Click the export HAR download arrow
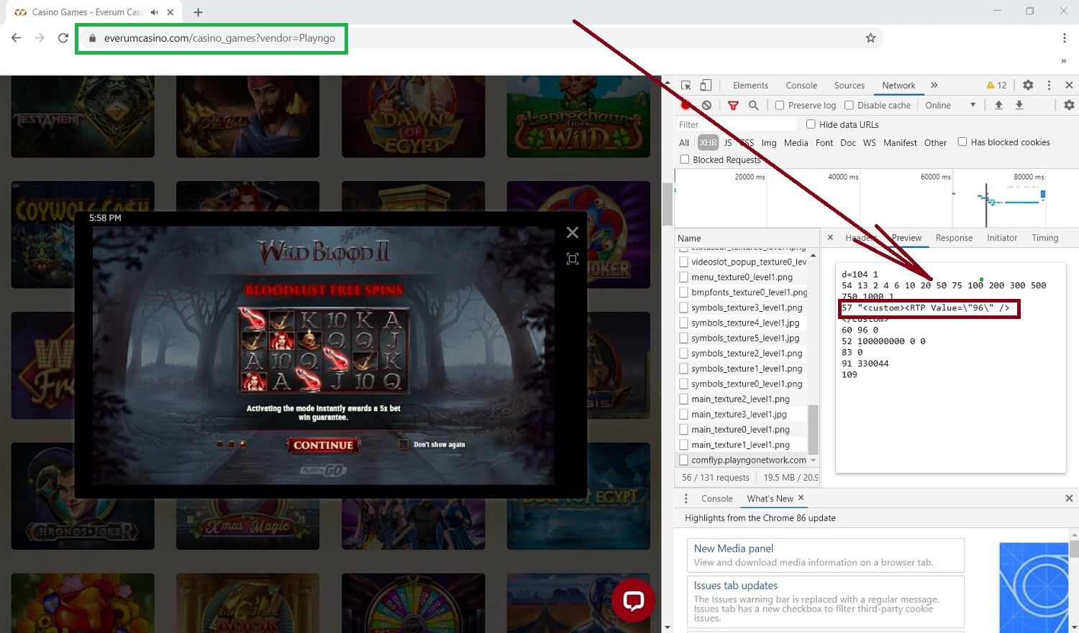This screenshot has height=633, width=1079. [x=1019, y=105]
